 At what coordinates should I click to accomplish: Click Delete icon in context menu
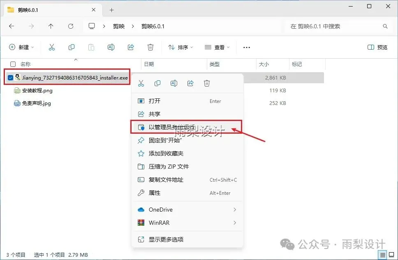(x=207, y=83)
